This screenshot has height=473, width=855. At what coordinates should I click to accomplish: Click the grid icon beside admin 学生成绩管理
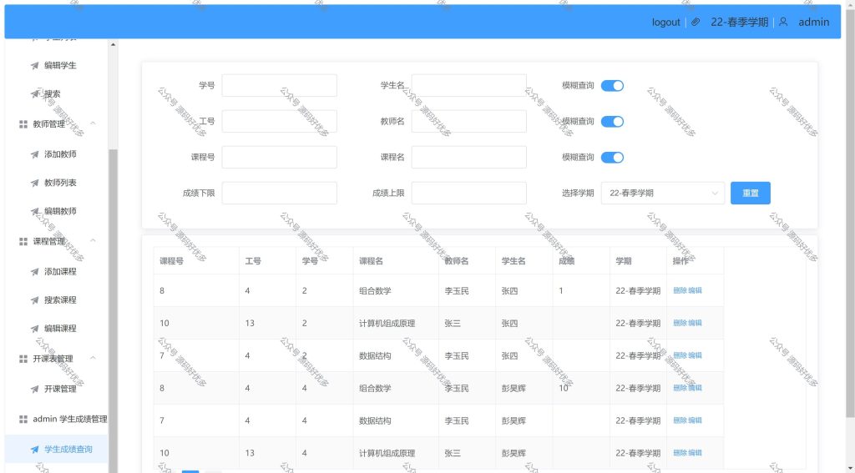pyautogui.click(x=23, y=419)
